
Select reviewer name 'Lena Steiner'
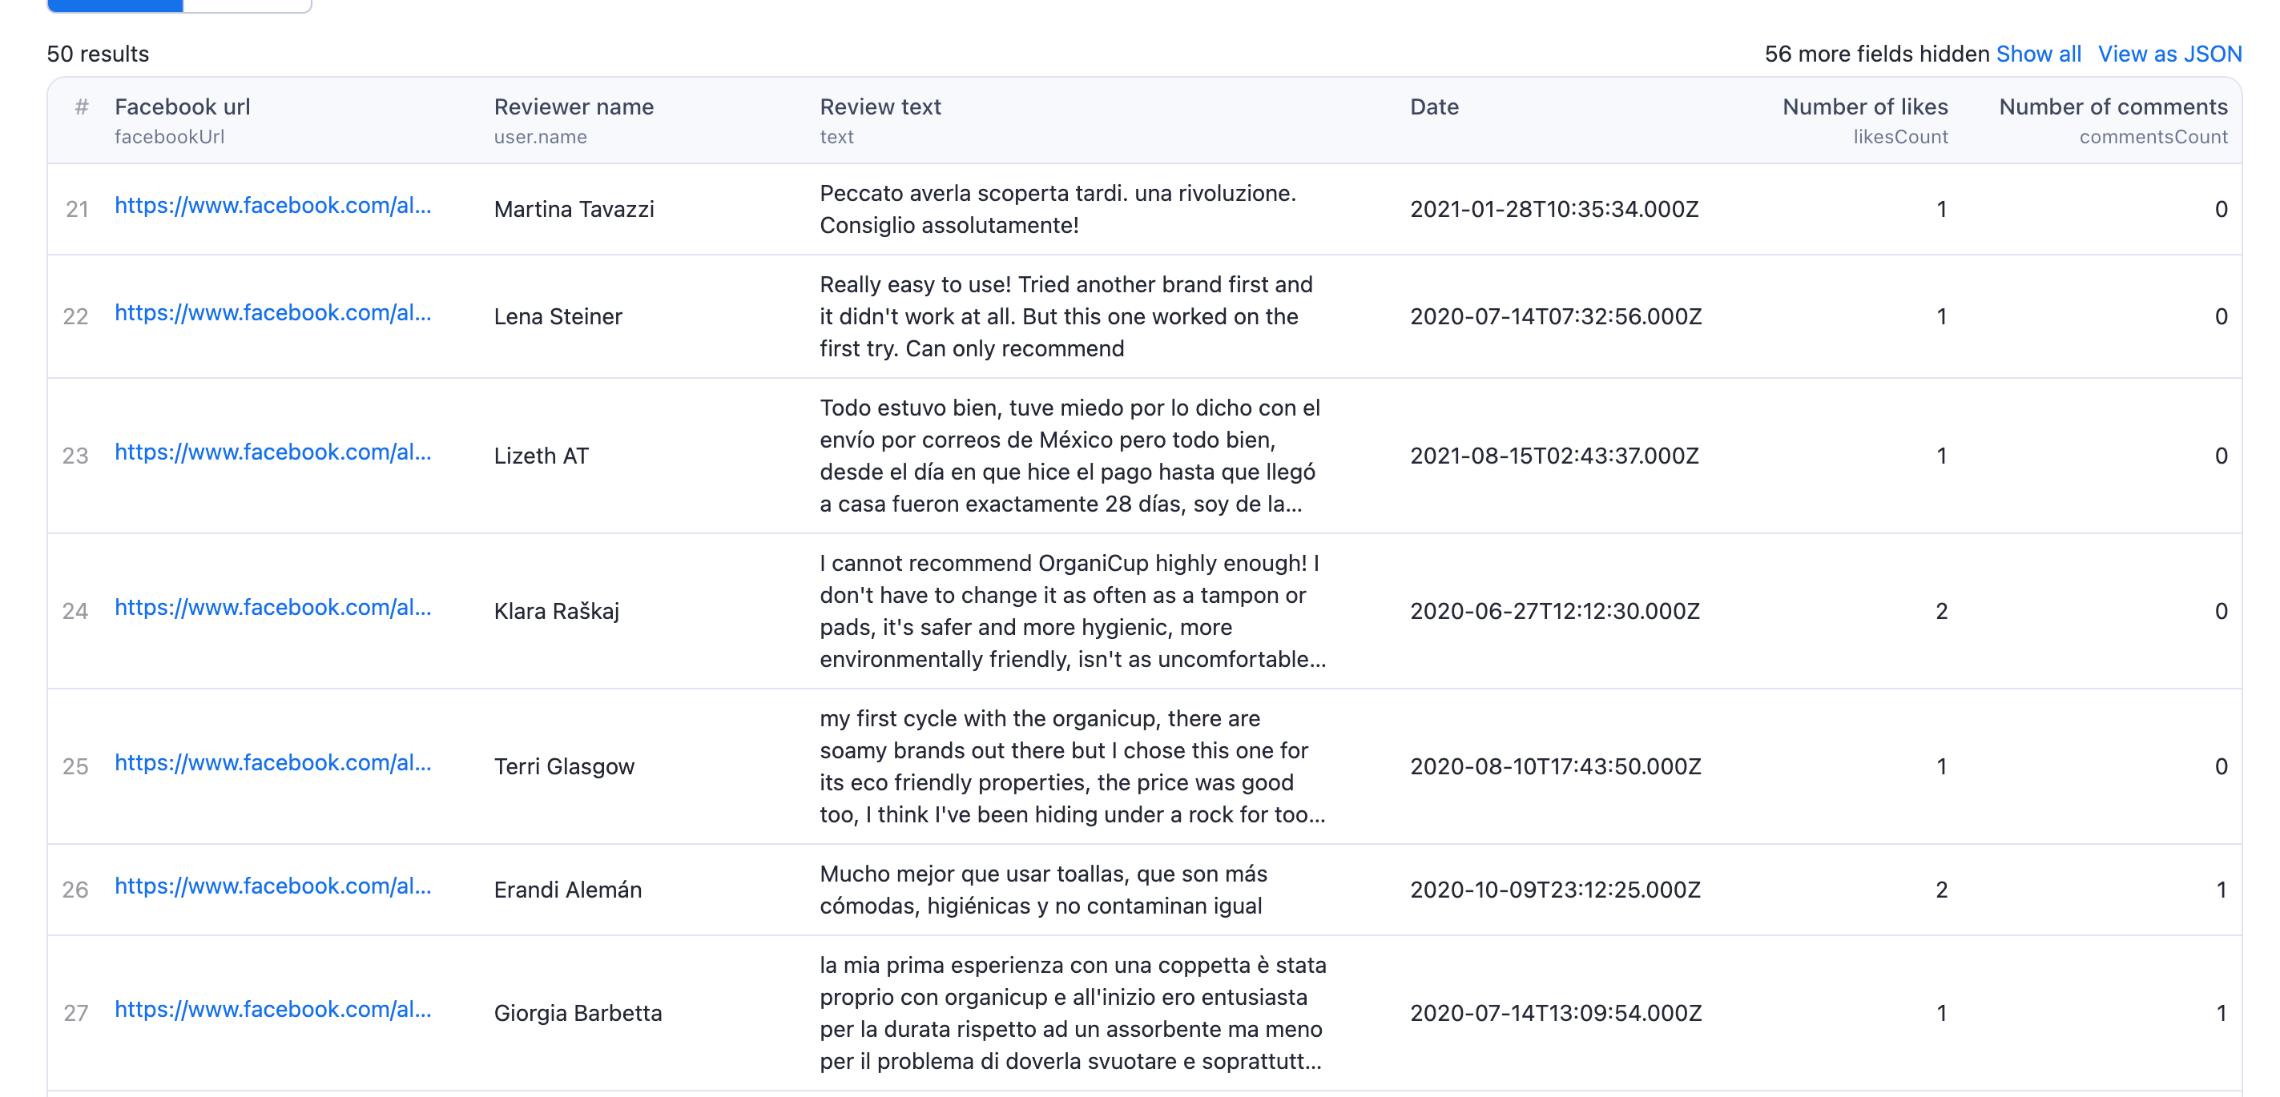click(x=558, y=317)
